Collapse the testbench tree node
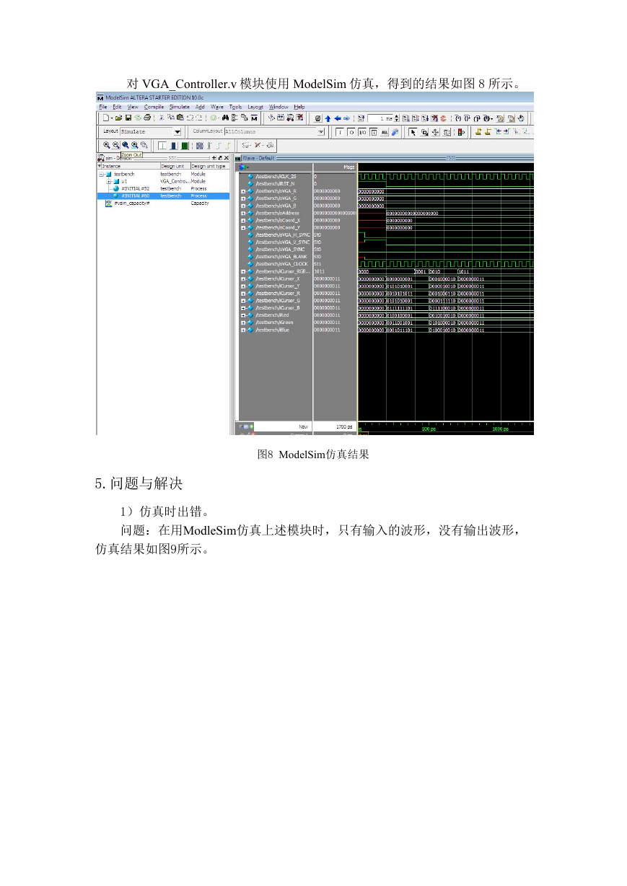Screen dimensions: 627x886 point(100,174)
